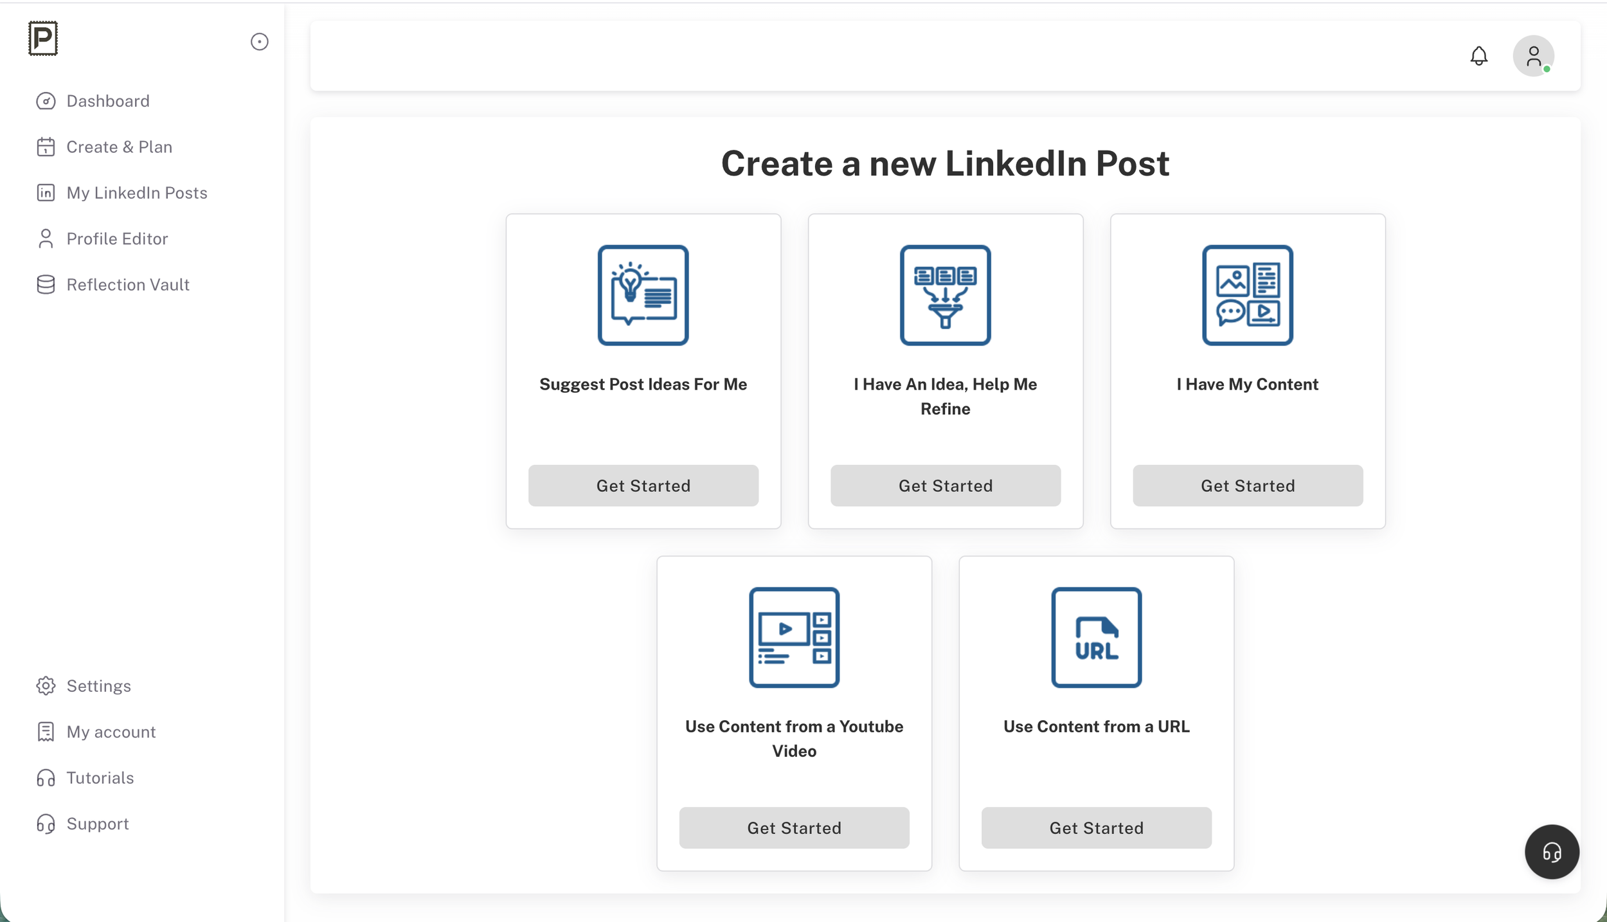This screenshot has width=1607, height=922.
Task: Click the lightbulb Suggest Post Ideas icon
Action: click(643, 295)
